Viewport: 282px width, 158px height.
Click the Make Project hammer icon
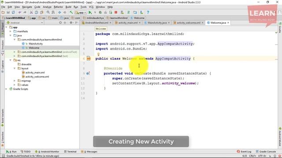(71, 12)
